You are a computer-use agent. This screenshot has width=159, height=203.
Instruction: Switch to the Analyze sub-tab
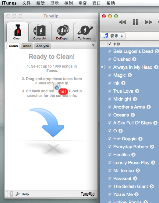pyautogui.click(x=43, y=46)
